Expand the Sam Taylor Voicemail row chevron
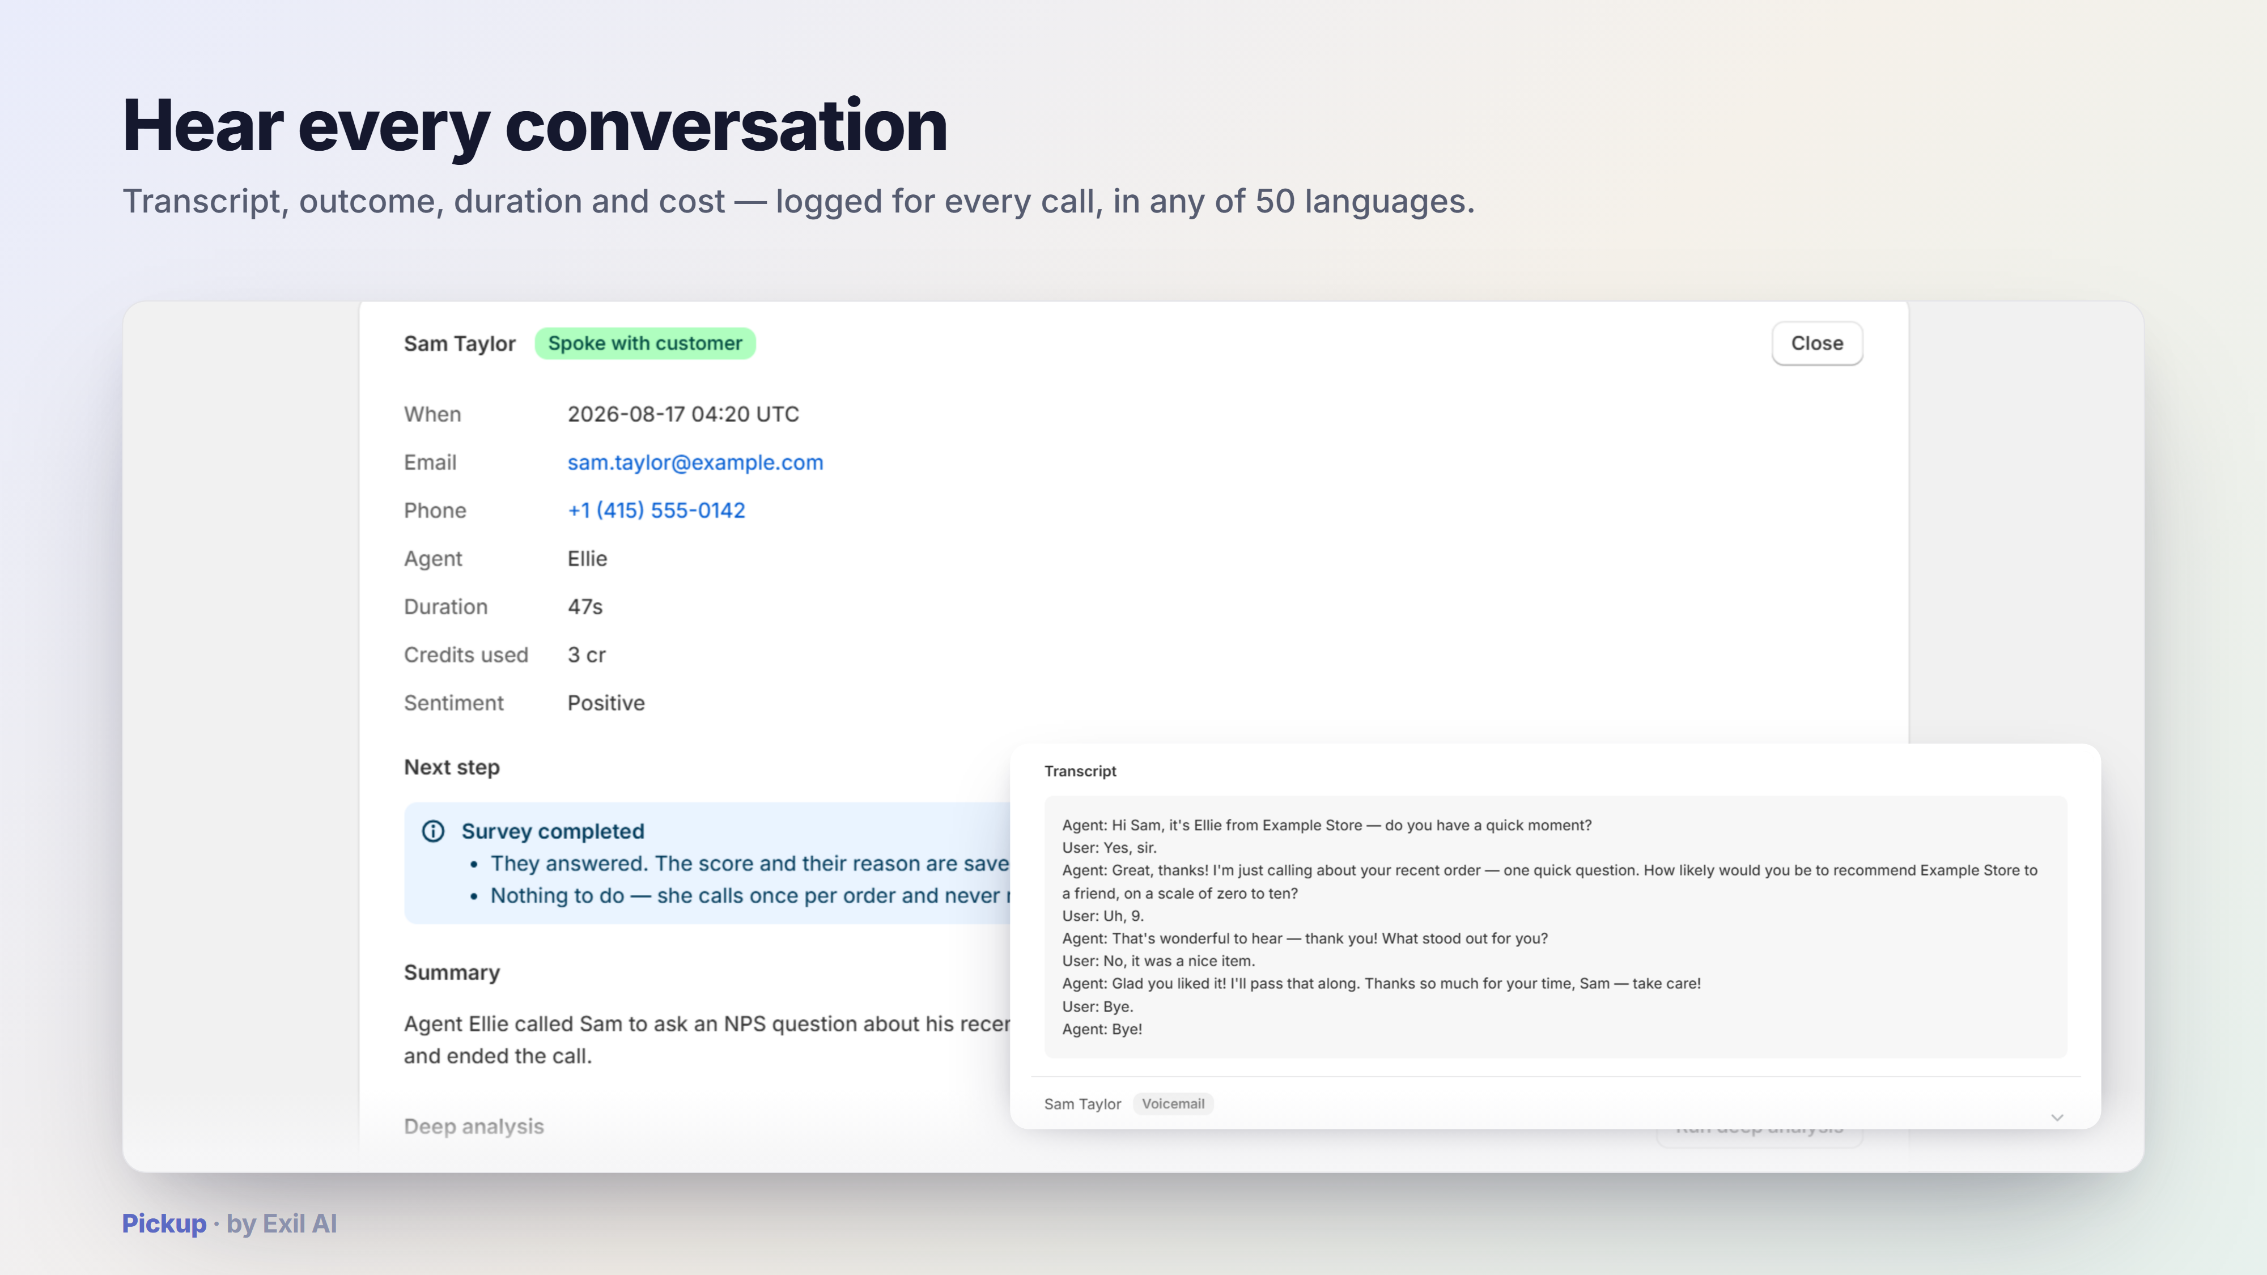This screenshot has width=2267, height=1275. pos(2057,1117)
